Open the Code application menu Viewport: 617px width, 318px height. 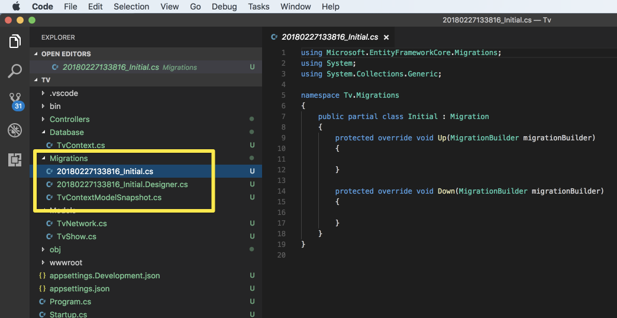[43, 7]
